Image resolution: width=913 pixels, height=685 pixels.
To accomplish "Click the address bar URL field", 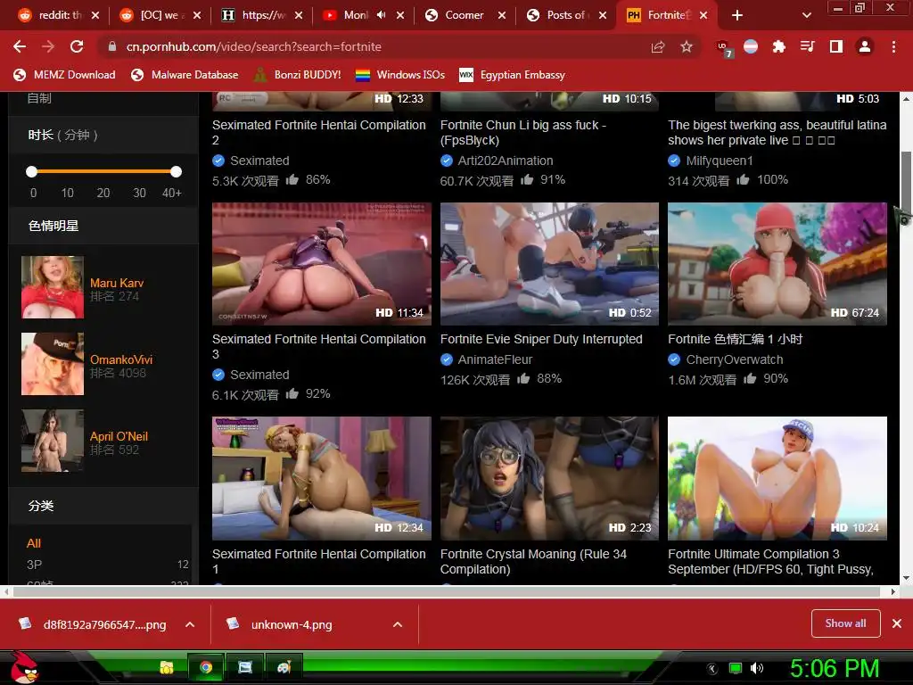I will (x=373, y=46).
